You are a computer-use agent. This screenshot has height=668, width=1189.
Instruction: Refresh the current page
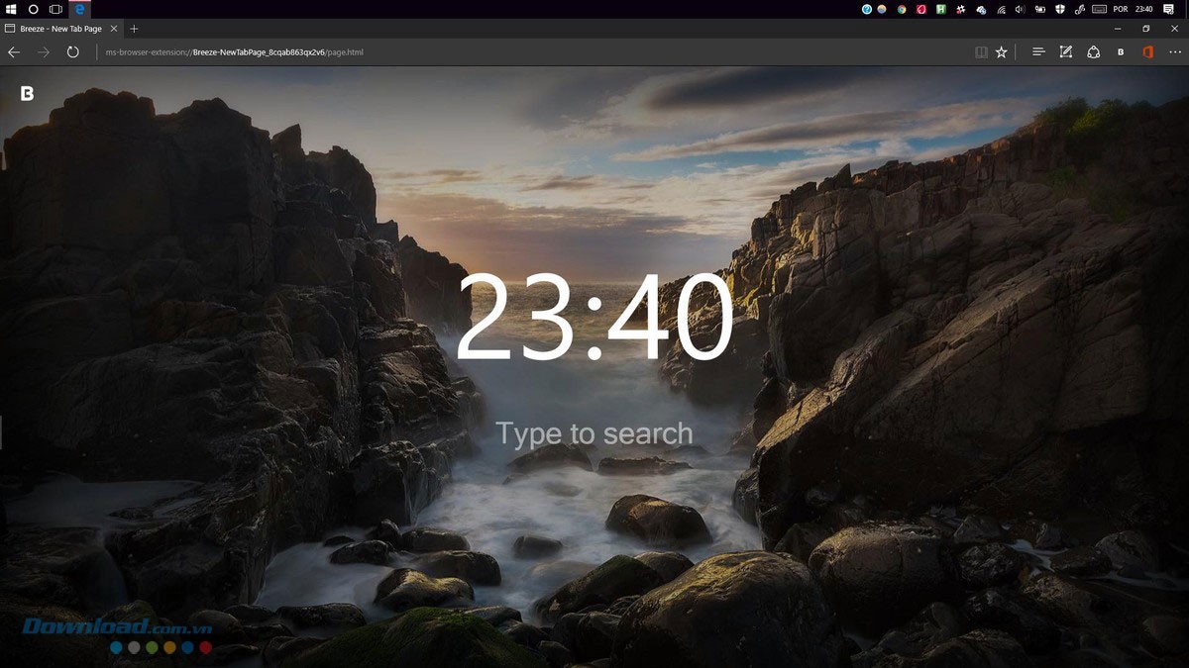click(72, 51)
